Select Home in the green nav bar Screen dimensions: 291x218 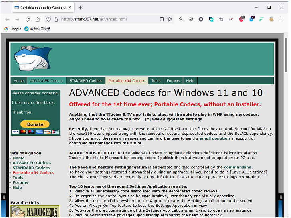pos(19,81)
